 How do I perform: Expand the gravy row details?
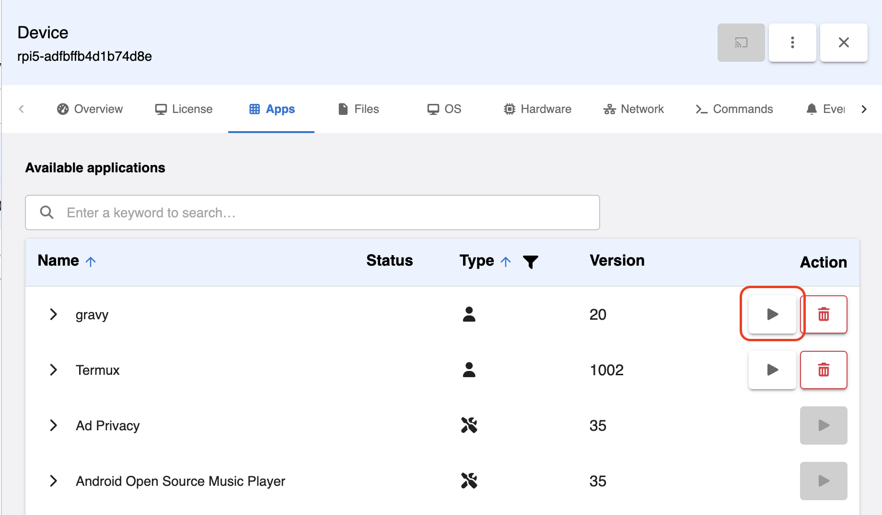pos(53,314)
